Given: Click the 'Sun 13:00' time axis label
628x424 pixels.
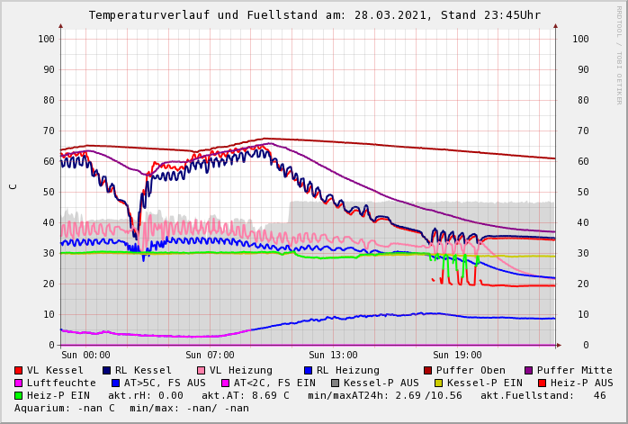Looking at the screenshot, I should pos(333,355).
